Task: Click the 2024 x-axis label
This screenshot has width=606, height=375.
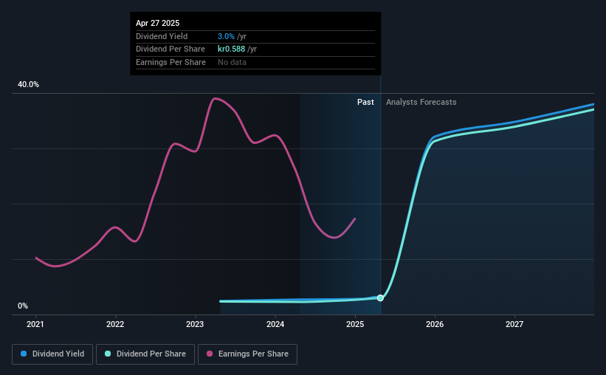Action: [x=275, y=324]
